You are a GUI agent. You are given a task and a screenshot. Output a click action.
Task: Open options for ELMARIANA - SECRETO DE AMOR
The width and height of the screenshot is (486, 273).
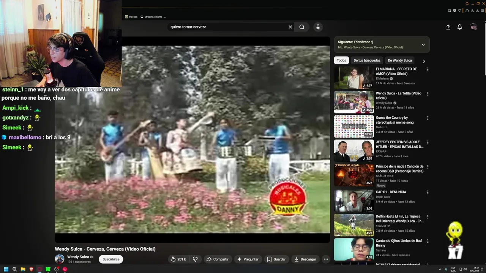pos(428,69)
